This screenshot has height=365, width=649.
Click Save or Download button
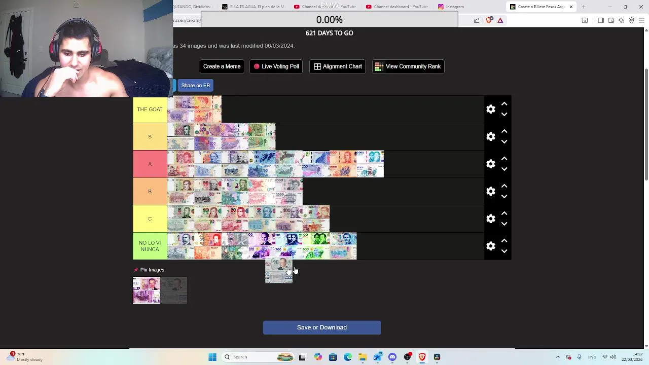coord(322,327)
